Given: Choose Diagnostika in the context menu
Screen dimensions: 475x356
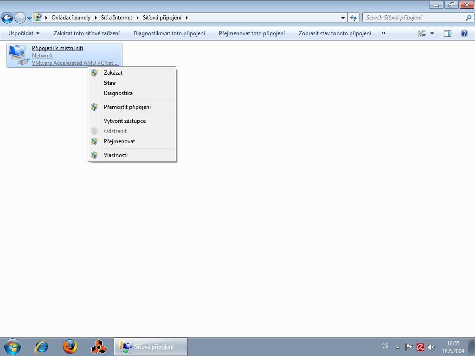Looking at the screenshot, I should 132,93.
